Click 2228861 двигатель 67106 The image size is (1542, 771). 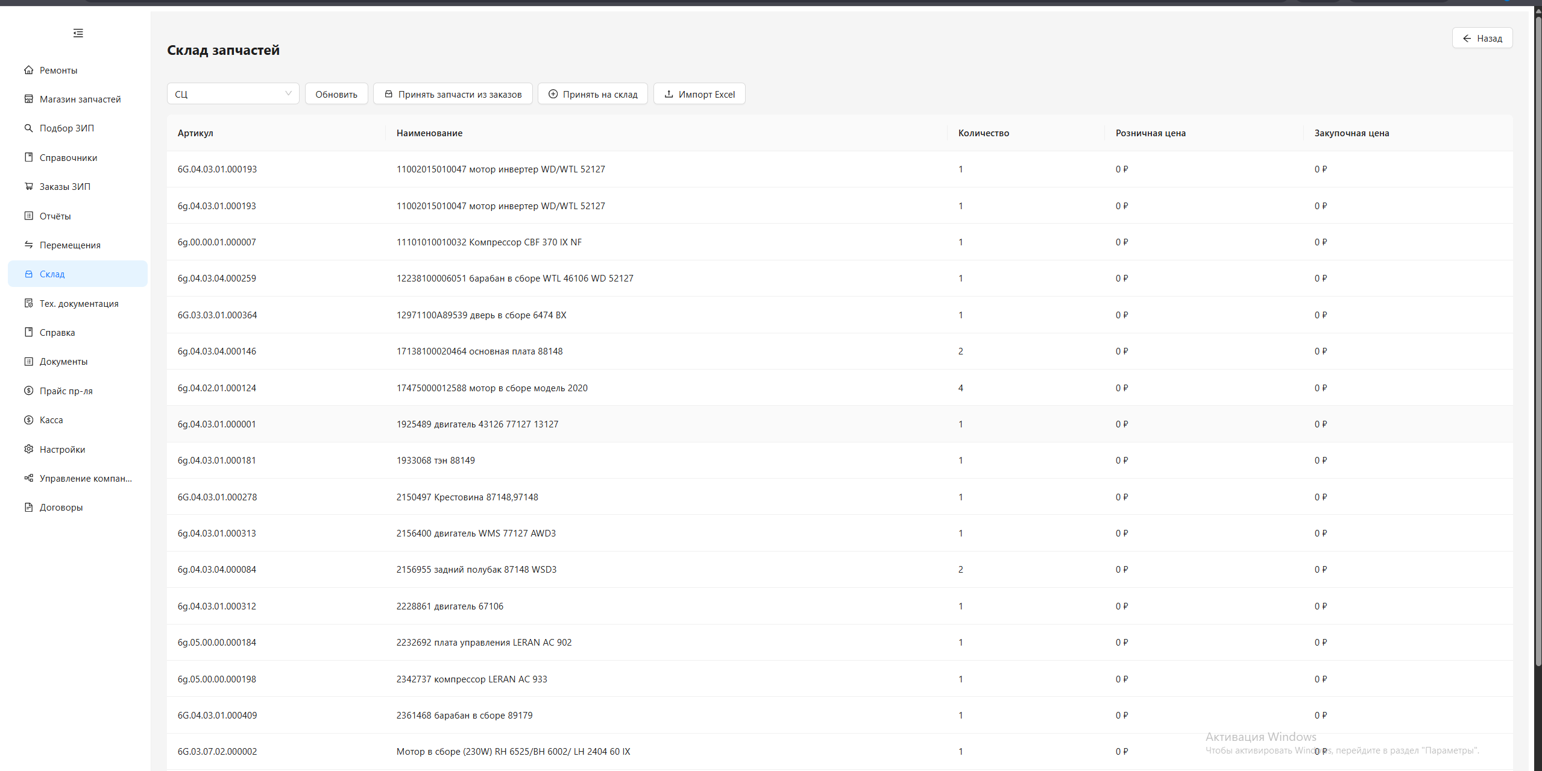(x=450, y=606)
